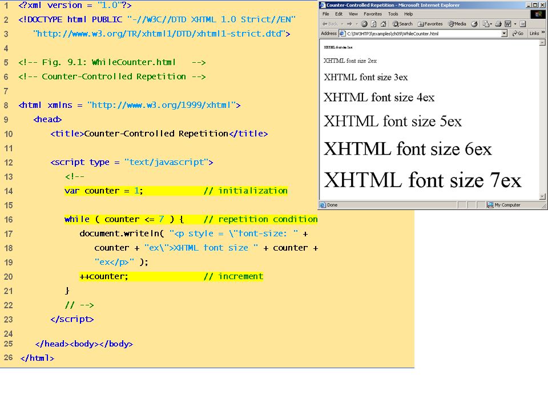Click the Print icon in the toolbar

click(498, 24)
